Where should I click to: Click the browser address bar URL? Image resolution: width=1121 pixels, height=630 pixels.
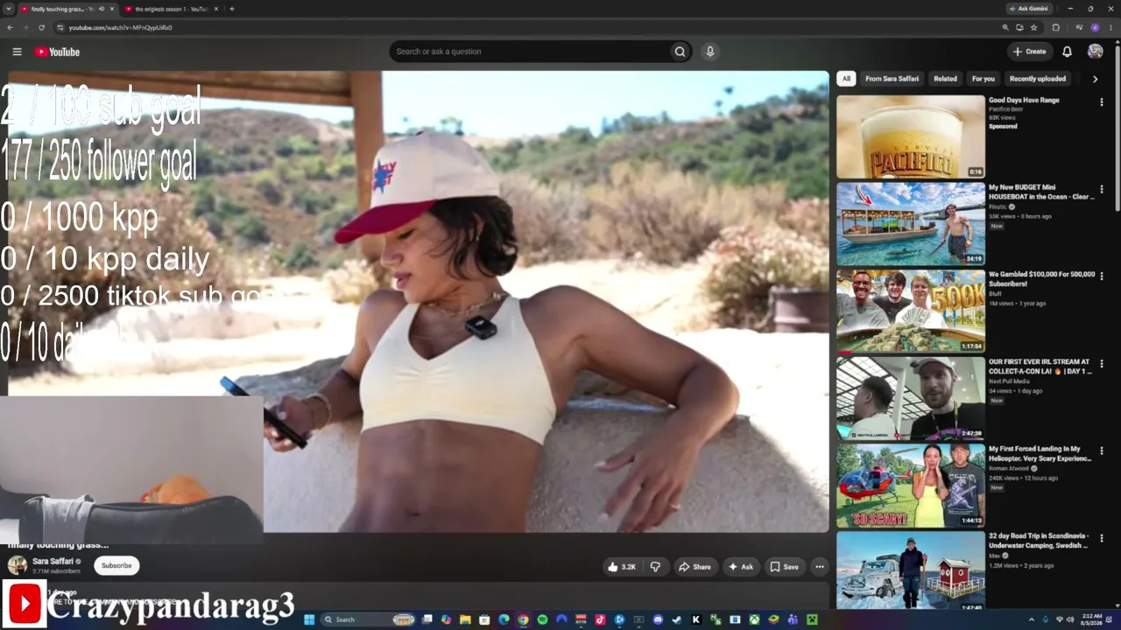click(120, 27)
